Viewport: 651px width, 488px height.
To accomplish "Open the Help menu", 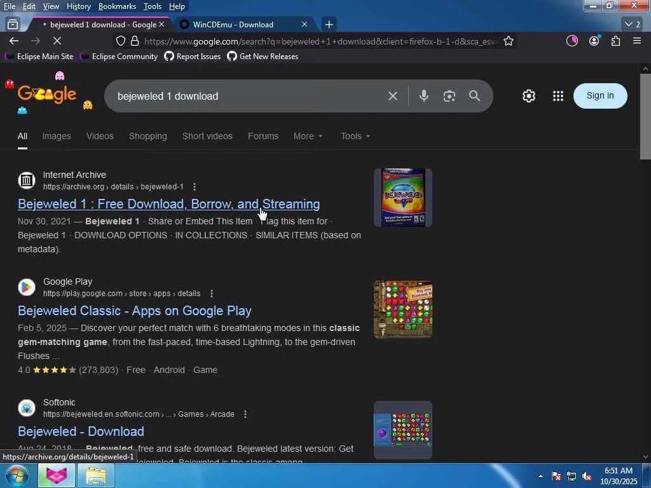I will tap(177, 6).
